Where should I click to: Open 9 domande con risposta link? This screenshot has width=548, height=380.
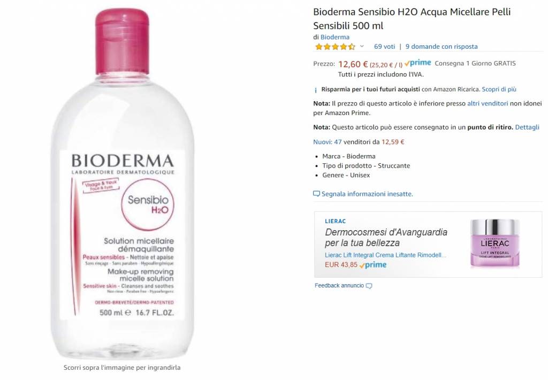tap(442, 47)
